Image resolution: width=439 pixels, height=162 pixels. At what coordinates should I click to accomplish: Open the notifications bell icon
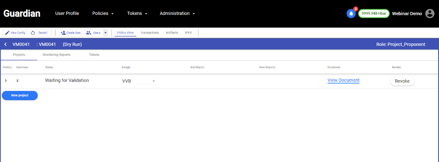click(351, 14)
